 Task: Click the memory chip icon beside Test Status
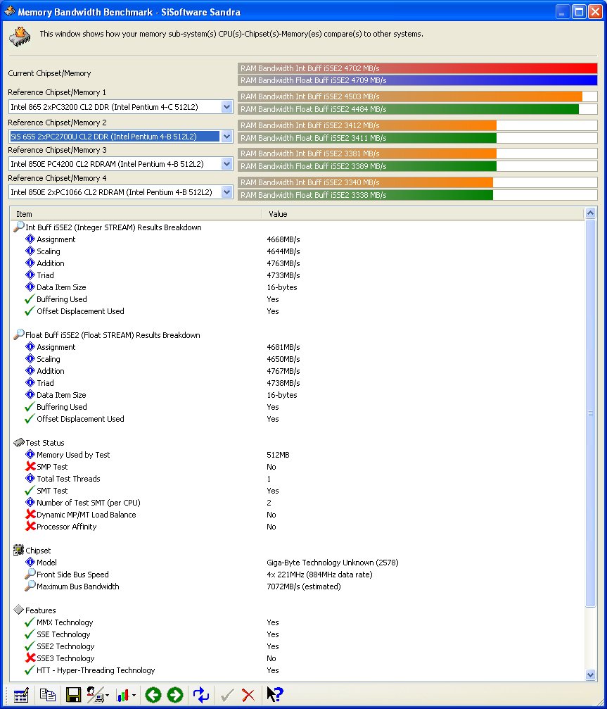(19, 442)
